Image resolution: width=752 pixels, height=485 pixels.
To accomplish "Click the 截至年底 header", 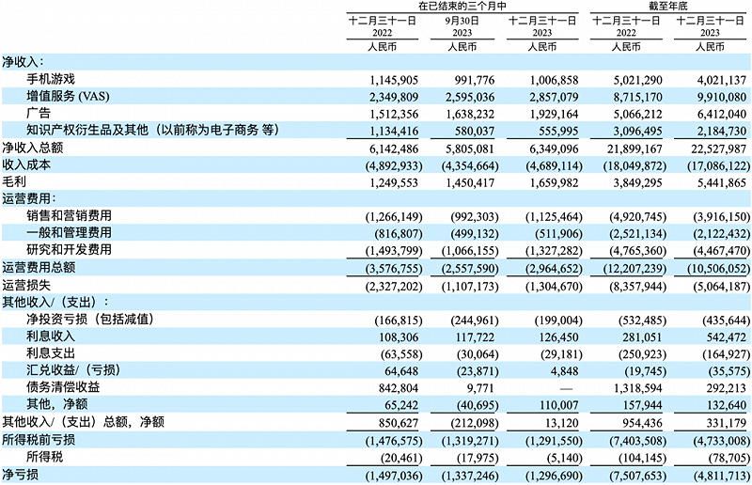I will point(668,7).
